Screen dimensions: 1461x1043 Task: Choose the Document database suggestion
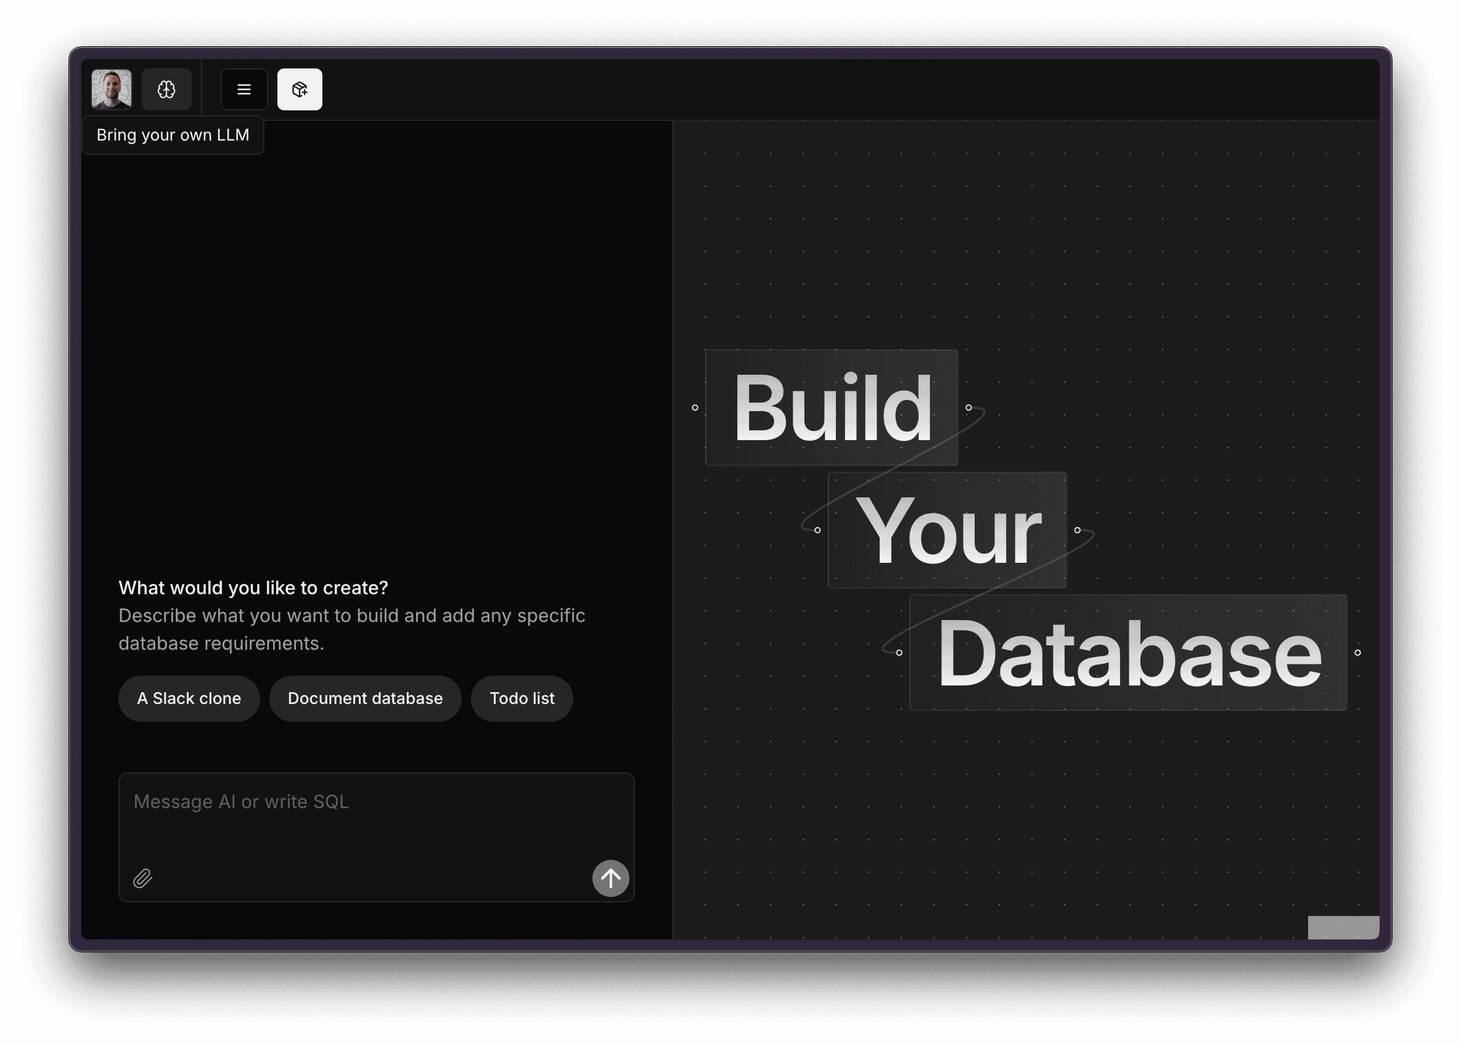365,698
